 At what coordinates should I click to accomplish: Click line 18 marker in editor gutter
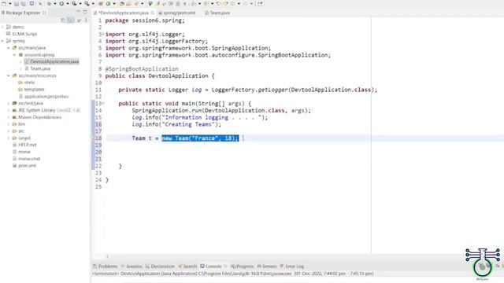pos(93,138)
